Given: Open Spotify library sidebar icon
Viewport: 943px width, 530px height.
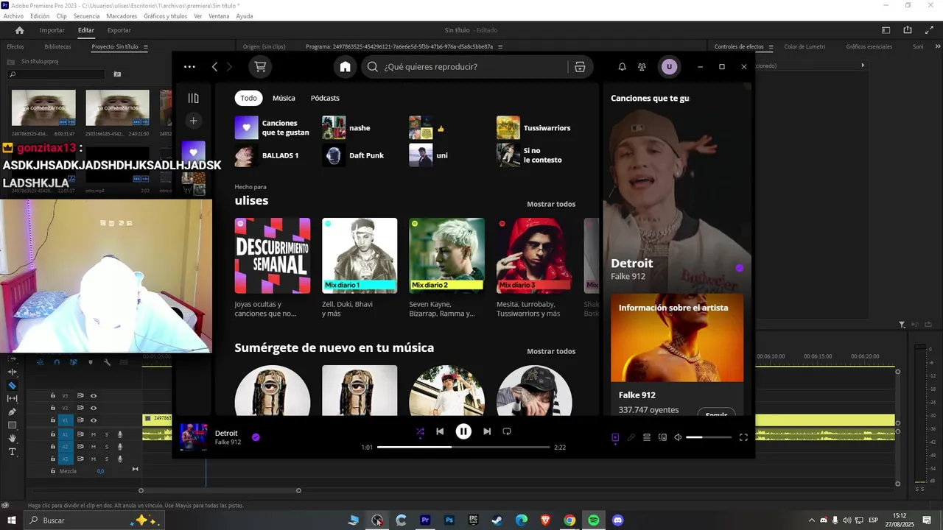Looking at the screenshot, I should pos(193,98).
